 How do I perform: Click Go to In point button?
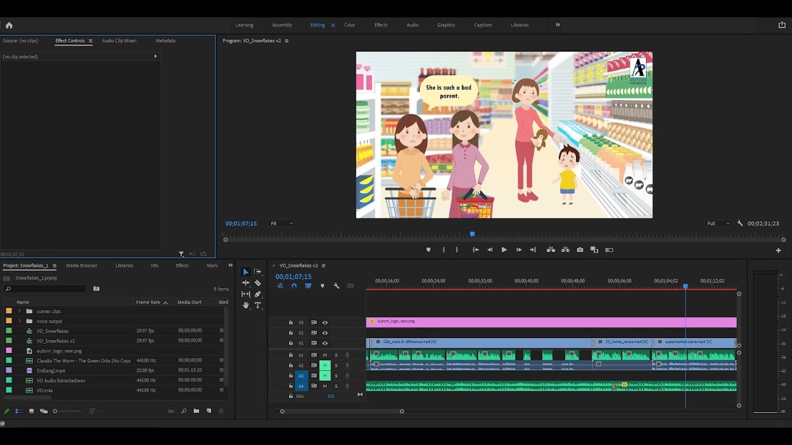tap(475, 250)
